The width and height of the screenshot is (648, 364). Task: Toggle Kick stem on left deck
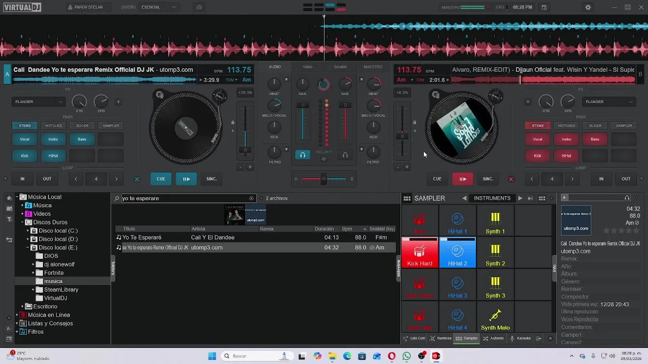coord(25,156)
